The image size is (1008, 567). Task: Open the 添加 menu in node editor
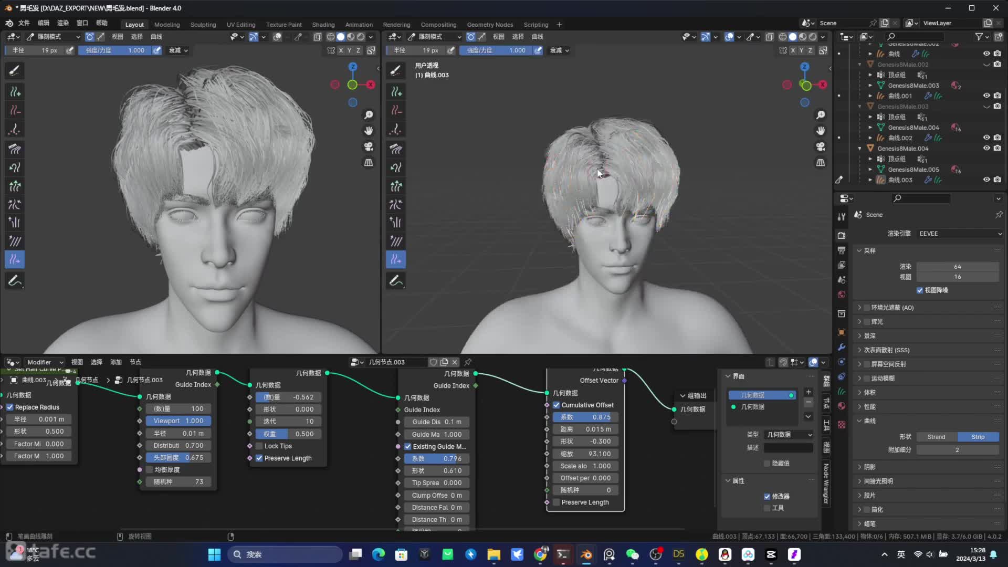pos(116,362)
